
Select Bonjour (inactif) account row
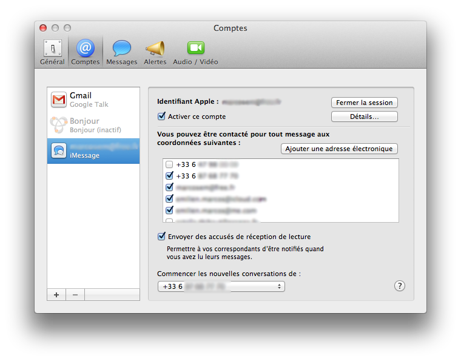93,125
